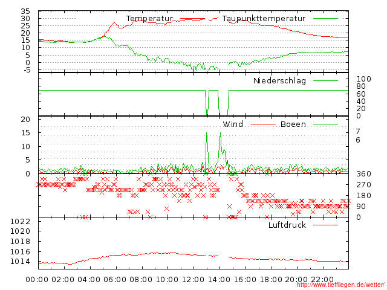Click the green Boeen legend line
Screen dimensions: 387x290
[325, 124]
